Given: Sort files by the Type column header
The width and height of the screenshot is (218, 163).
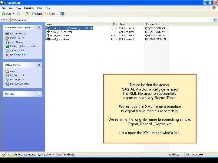Looking at the screenshot, I should tap(131, 24).
